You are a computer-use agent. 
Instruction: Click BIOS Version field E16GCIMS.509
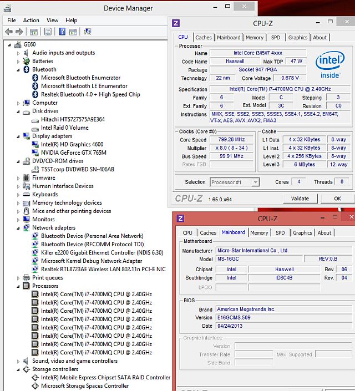(x=283, y=317)
